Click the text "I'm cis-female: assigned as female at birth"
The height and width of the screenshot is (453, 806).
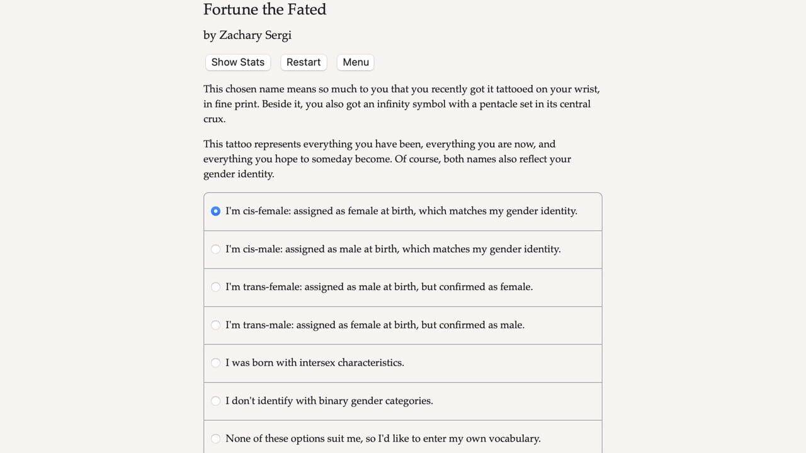[321, 211]
